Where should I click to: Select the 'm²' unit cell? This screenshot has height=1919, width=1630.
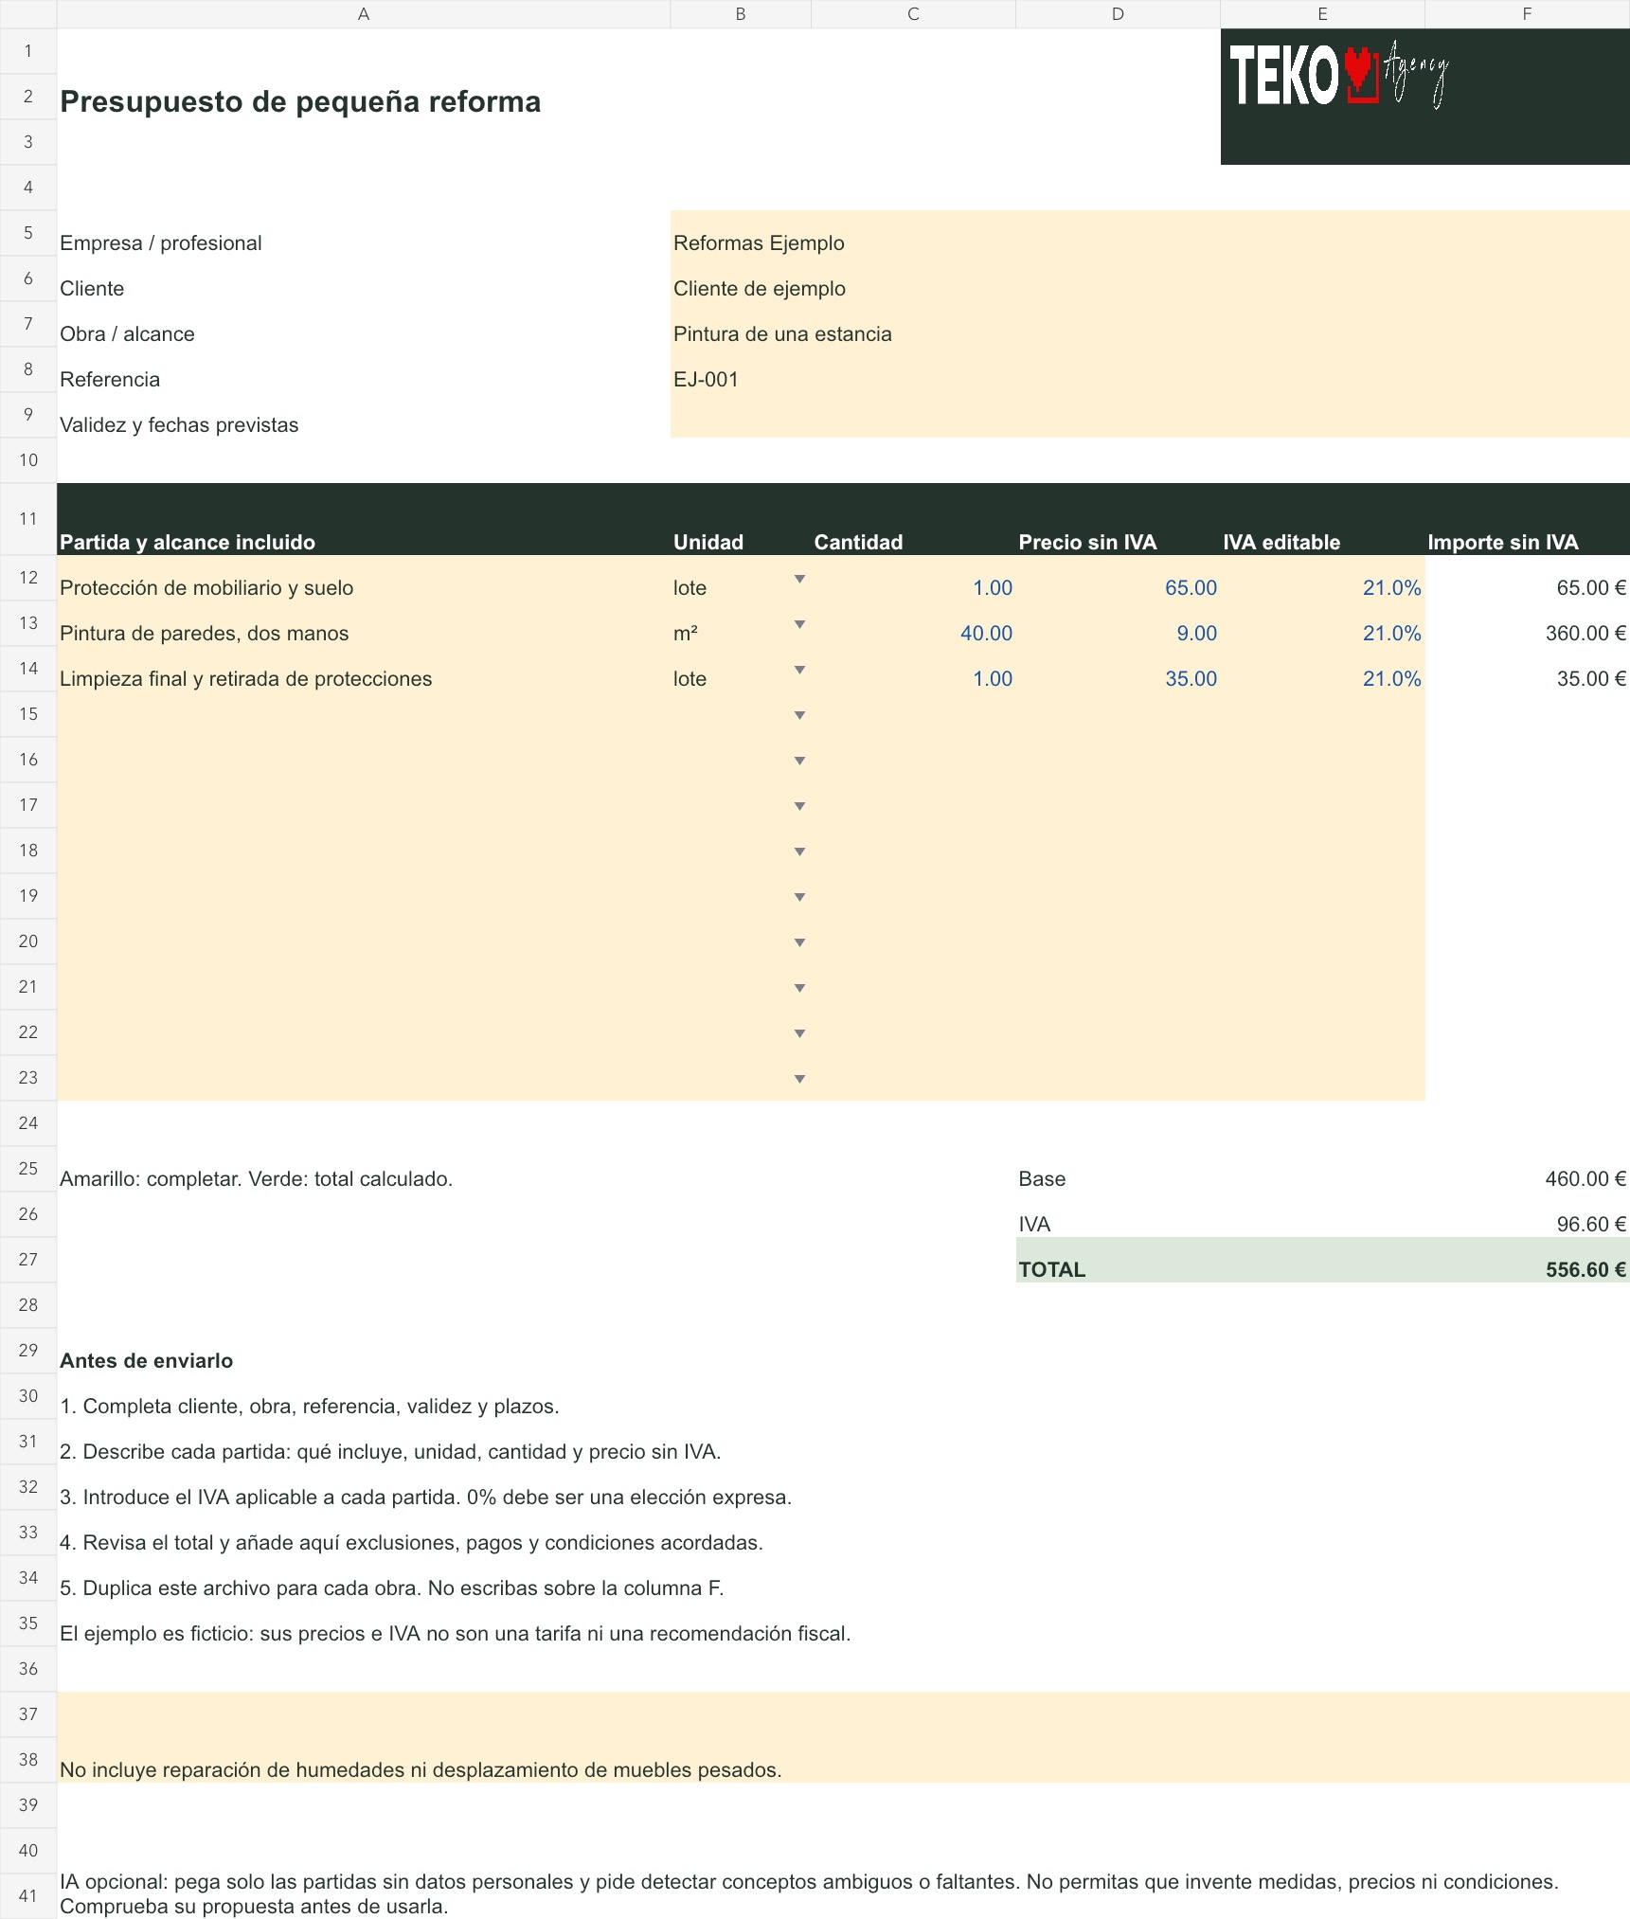[741, 623]
